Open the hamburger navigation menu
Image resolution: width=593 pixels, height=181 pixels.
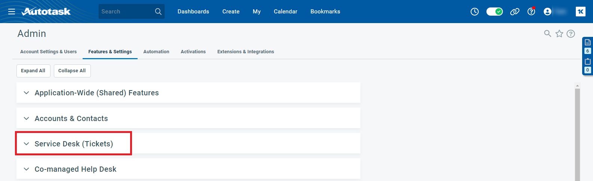click(12, 12)
